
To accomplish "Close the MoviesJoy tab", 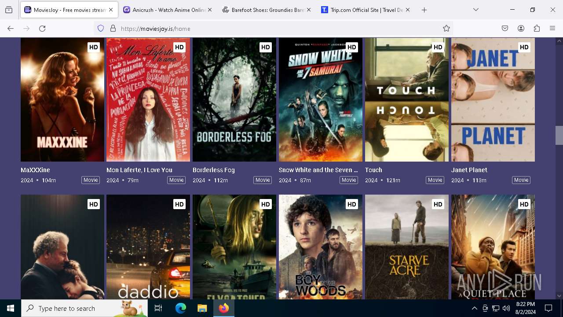I will click(x=110, y=10).
